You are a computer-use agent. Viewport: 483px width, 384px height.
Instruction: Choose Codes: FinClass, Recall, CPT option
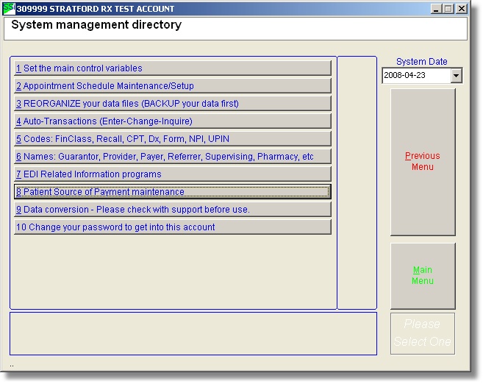173,139
